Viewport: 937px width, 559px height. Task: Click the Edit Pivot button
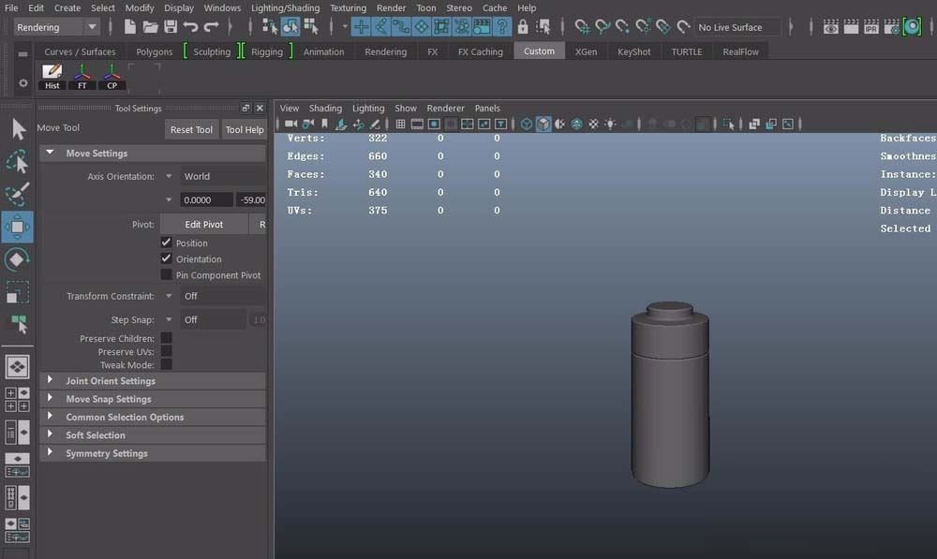click(203, 224)
